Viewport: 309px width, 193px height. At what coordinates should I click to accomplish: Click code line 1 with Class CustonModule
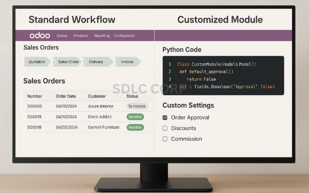tap(216, 64)
